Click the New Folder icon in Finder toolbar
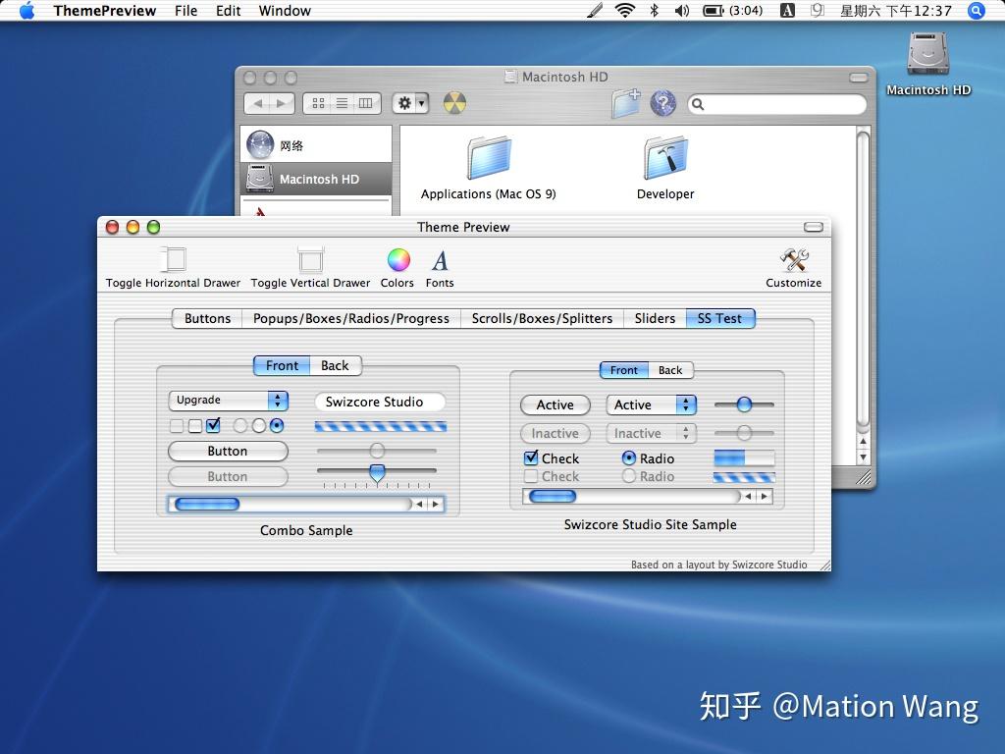 (x=625, y=102)
